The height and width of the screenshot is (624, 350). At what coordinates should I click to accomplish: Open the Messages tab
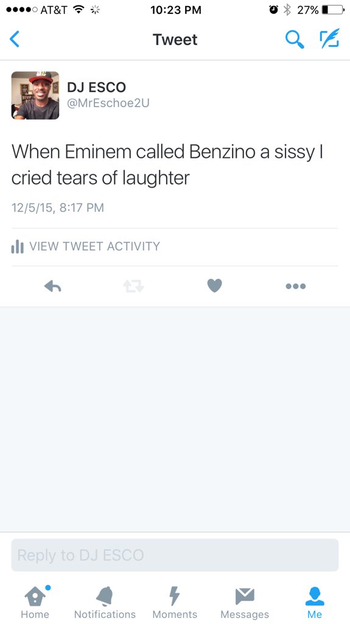pyautogui.click(x=245, y=601)
